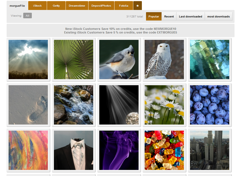Open the city skyline aerial photo
The height and width of the screenshot is (176, 237).
pos(210,150)
